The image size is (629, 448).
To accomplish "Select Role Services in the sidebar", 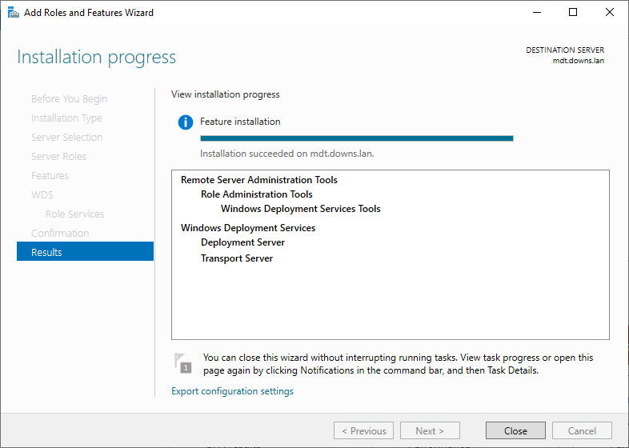I will (74, 214).
